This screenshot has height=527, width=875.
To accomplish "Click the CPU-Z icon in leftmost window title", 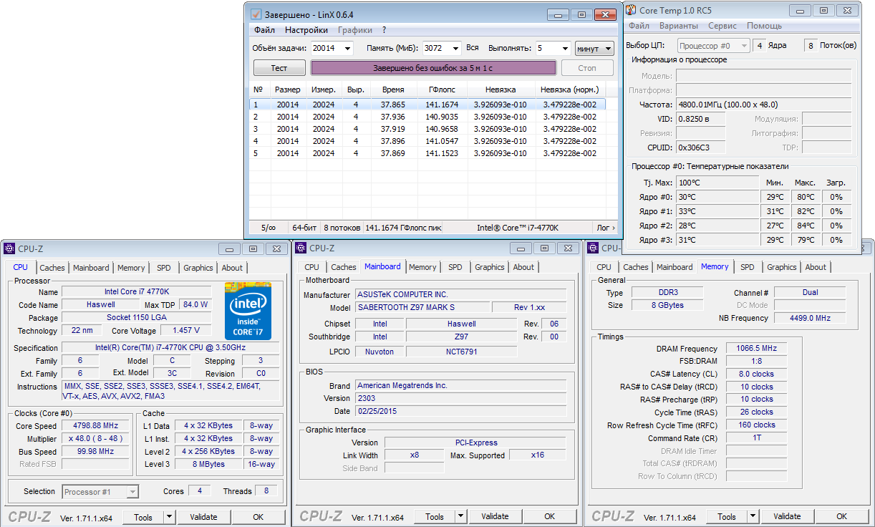I will (x=9, y=248).
